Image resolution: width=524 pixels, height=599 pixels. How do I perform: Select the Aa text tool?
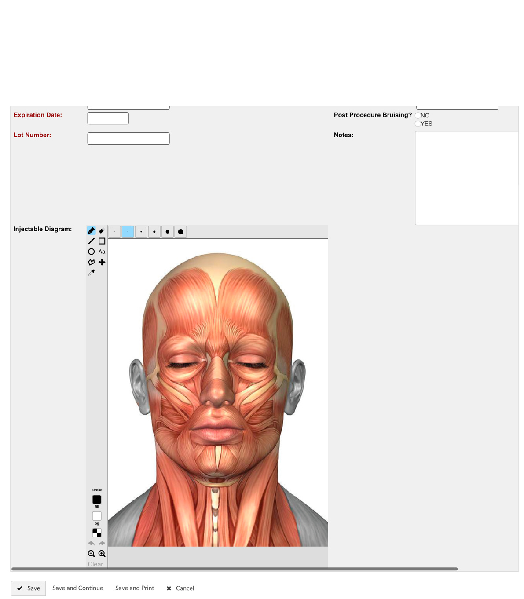click(x=102, y=252)
